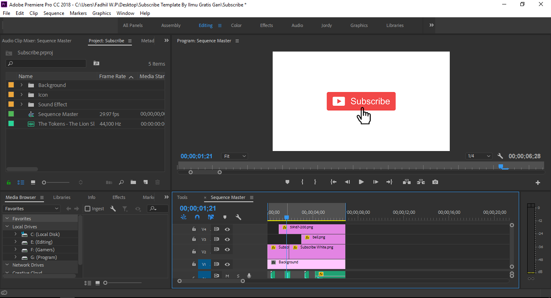Screen dimensions: 551x298
Task: Toggle V3 track output eye
Action: (227, 239)
